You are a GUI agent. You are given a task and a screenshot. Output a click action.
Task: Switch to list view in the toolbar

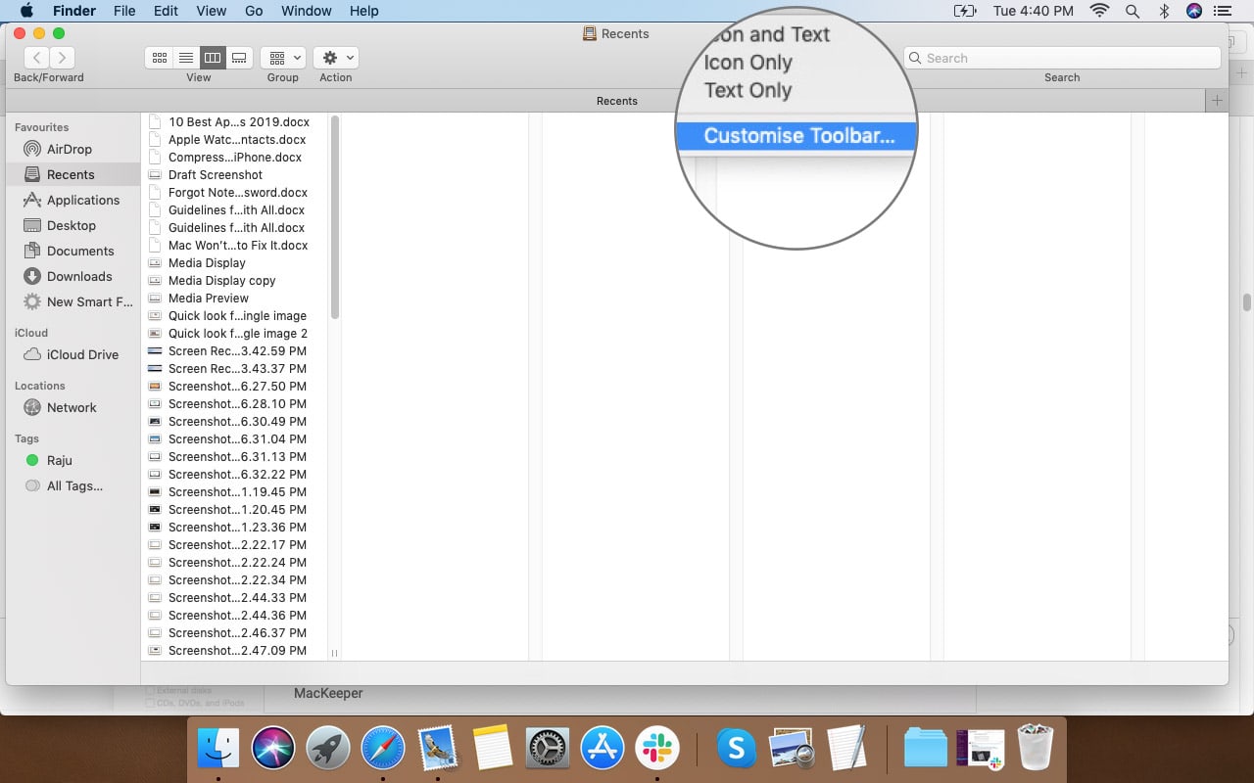click(x=186, y=57)
